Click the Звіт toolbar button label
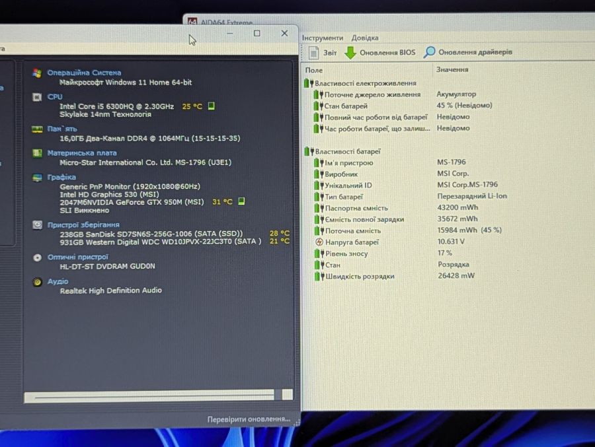The image size is (595, 447). point(330,53)
